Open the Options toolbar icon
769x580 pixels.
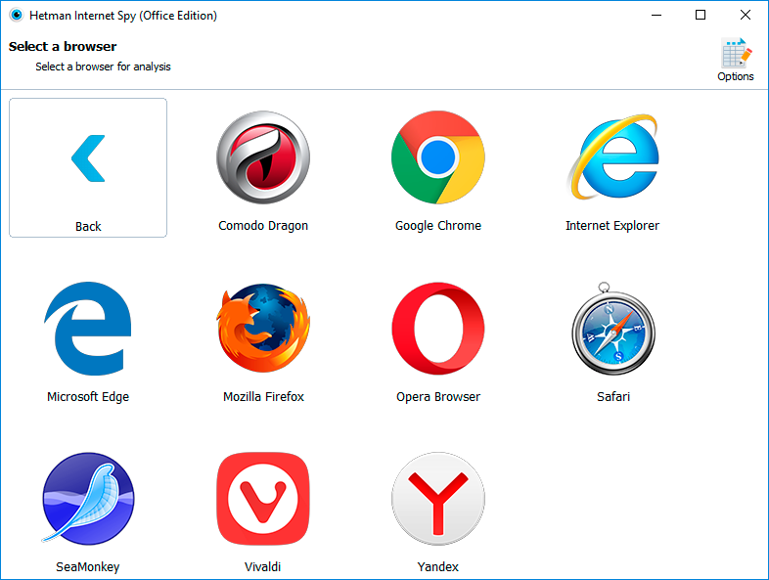pos(736,60)
